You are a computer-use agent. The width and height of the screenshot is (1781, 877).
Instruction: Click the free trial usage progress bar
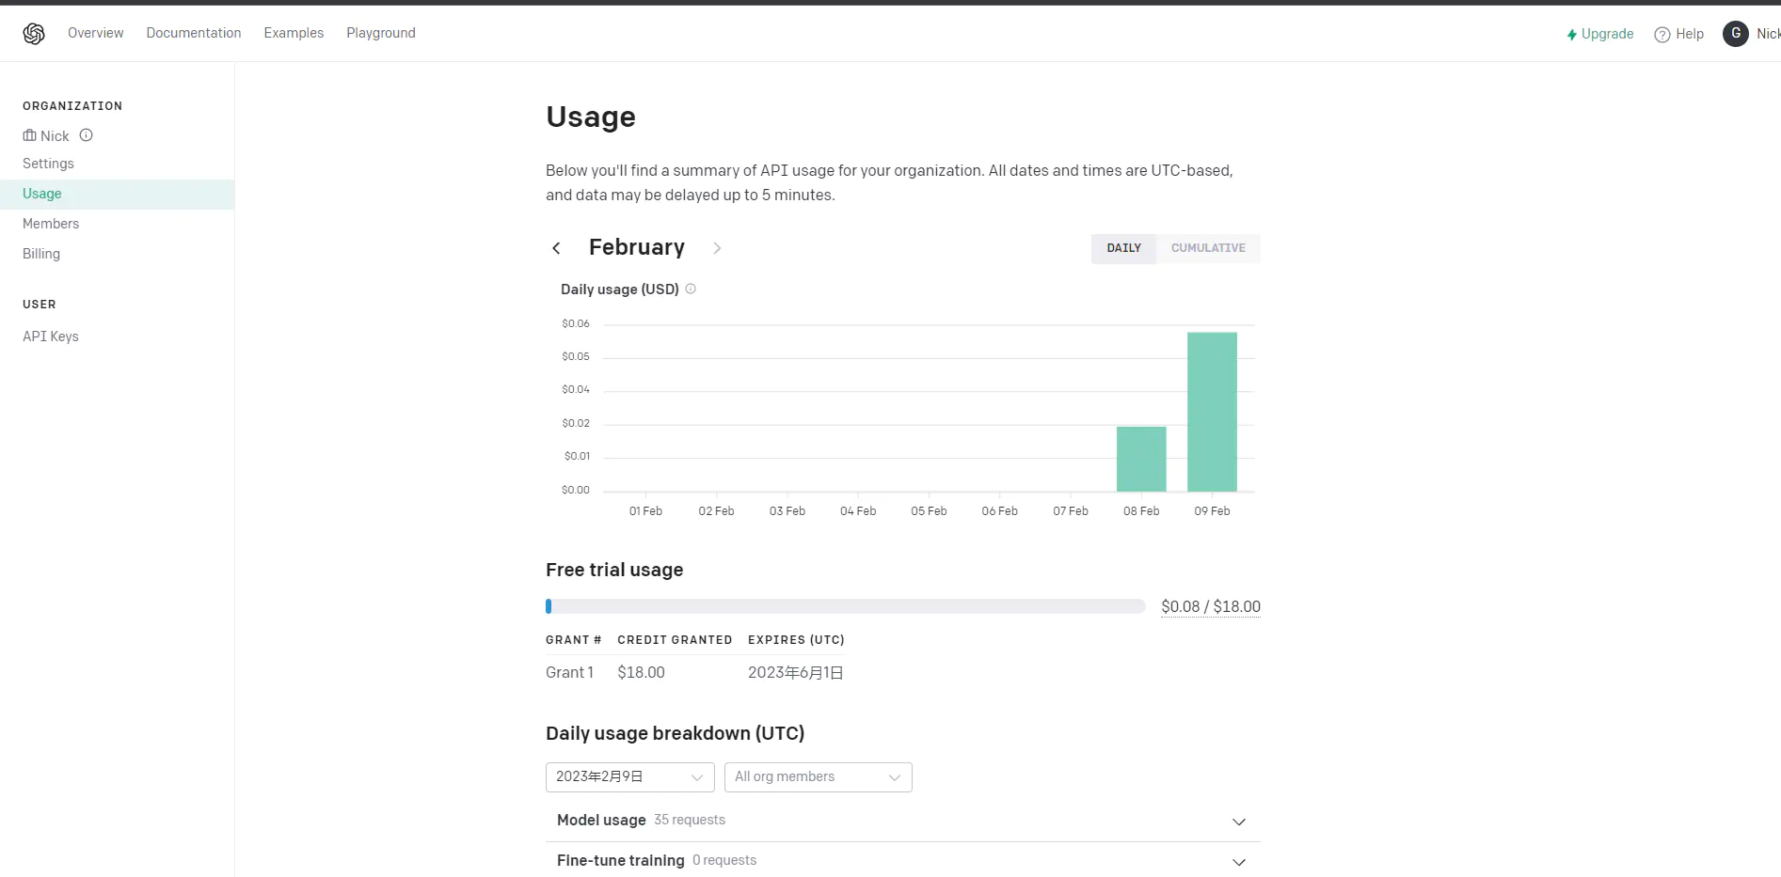846,606
